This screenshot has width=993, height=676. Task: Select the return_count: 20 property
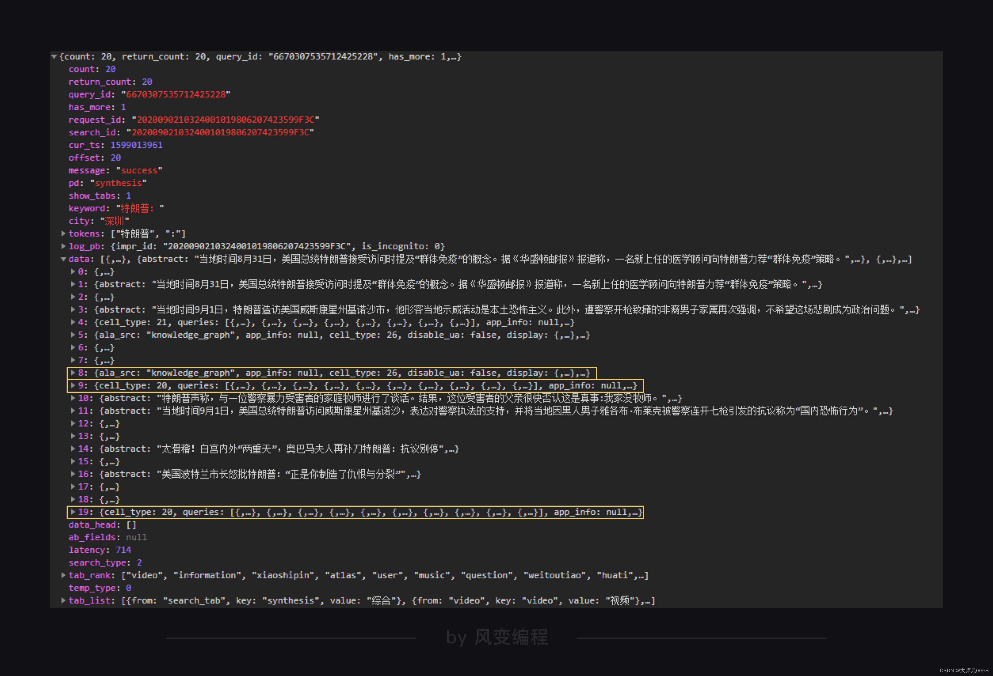110,82
